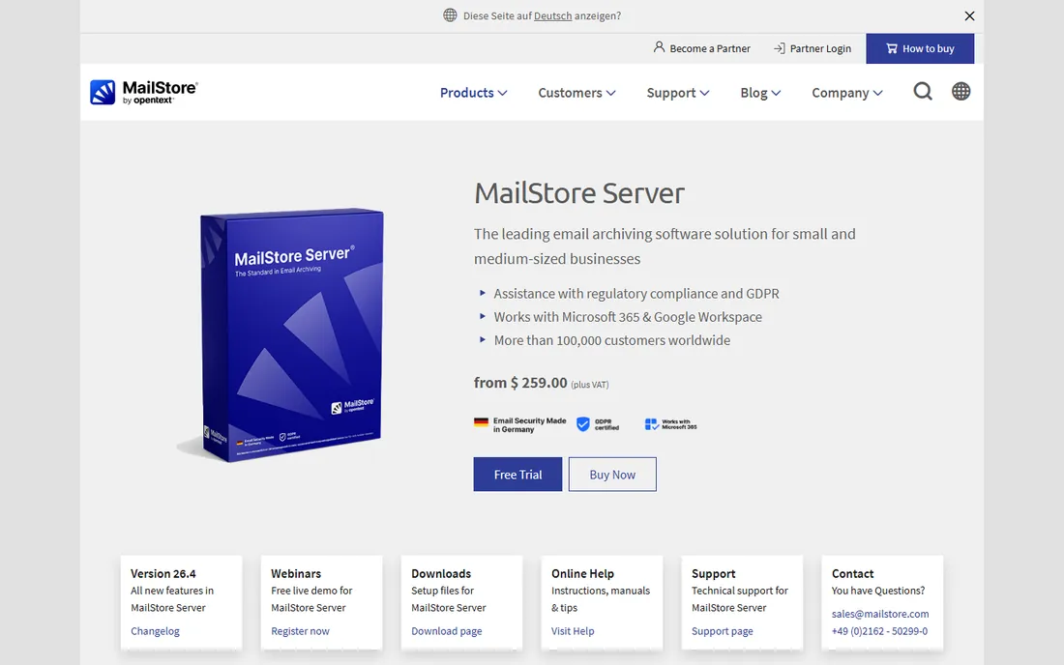Expand the Products menu
The image size is (1064, 665).
tap(473, 92)
